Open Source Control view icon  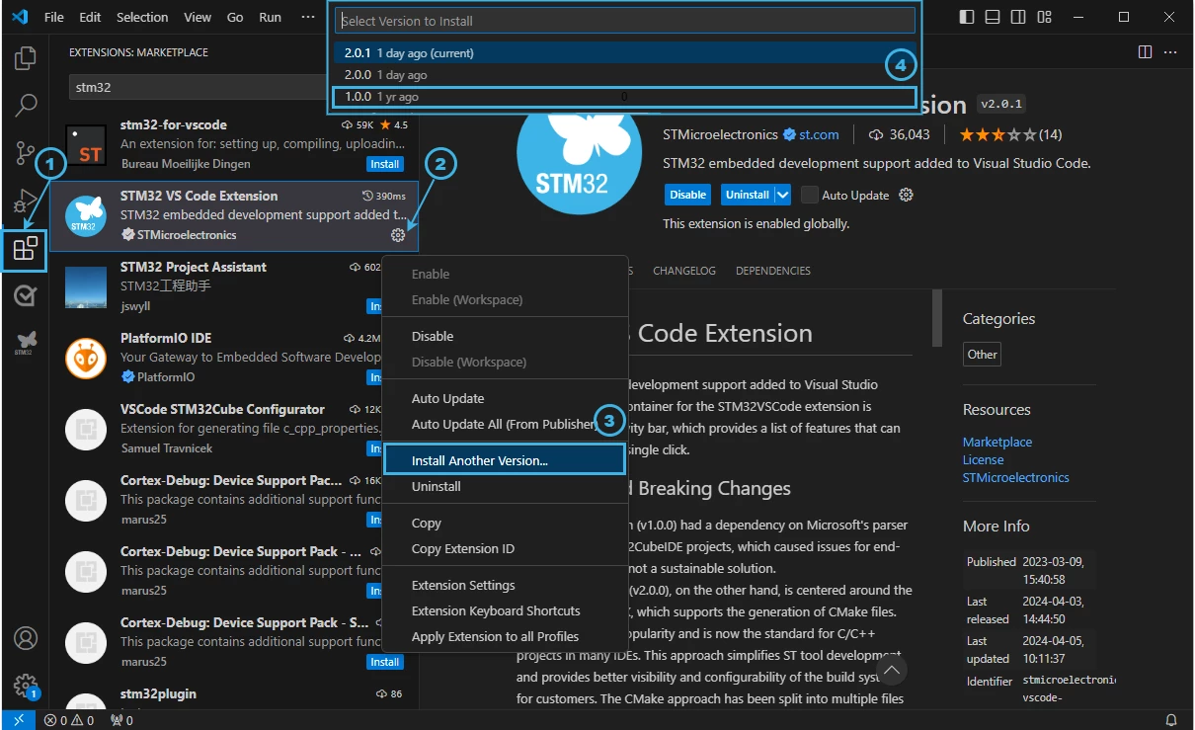(26, 152)
